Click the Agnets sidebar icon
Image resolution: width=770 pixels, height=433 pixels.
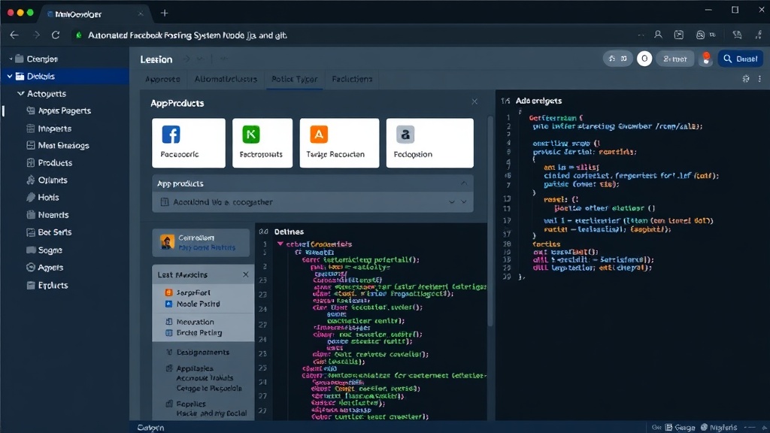(30, 268)
